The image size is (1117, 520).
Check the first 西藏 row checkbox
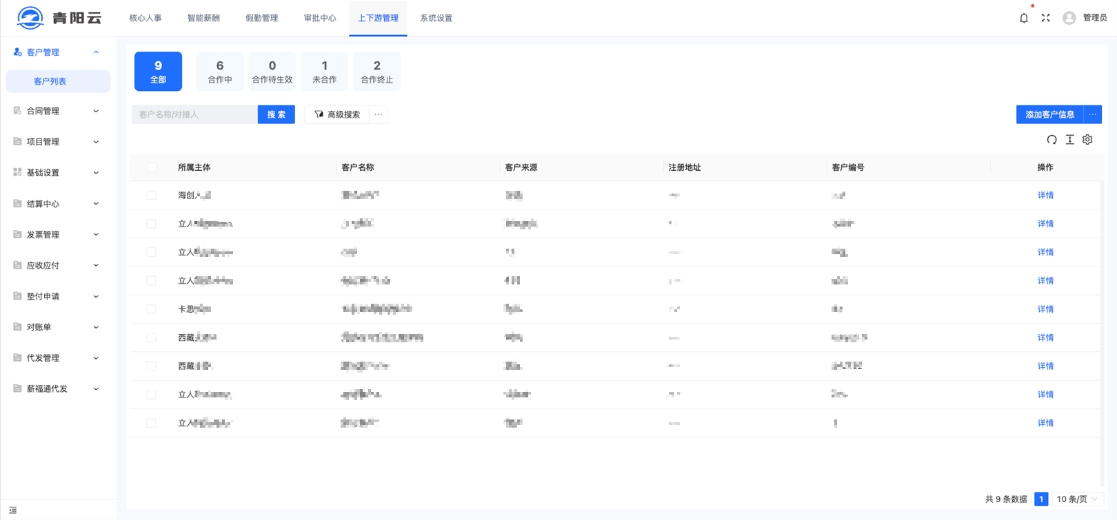[x=152, y=337]
